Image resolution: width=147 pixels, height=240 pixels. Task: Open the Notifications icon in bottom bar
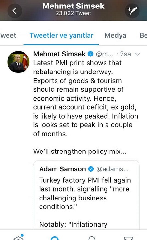[92, 238]
